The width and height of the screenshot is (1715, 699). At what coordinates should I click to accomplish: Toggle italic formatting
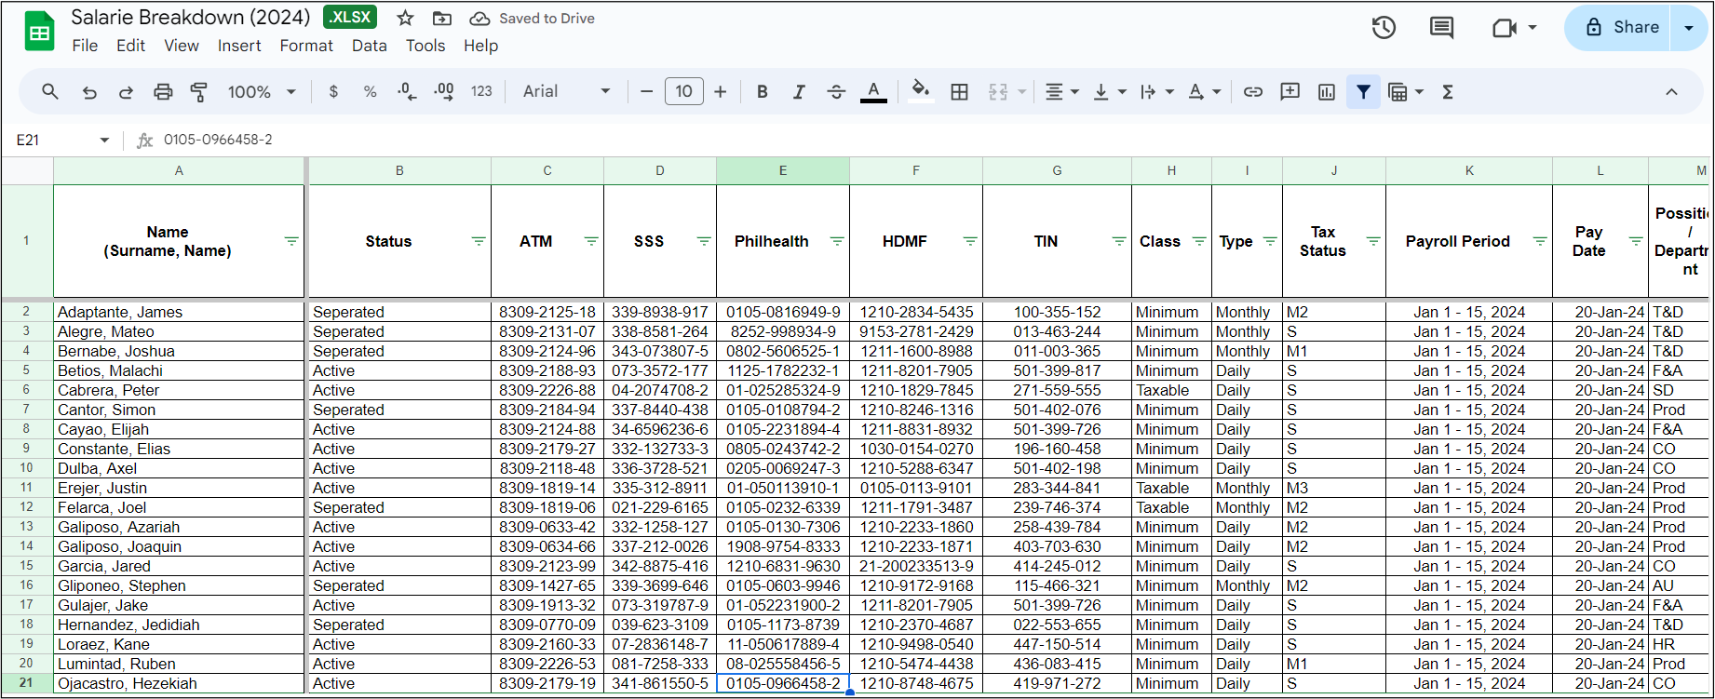click(799, 91)
